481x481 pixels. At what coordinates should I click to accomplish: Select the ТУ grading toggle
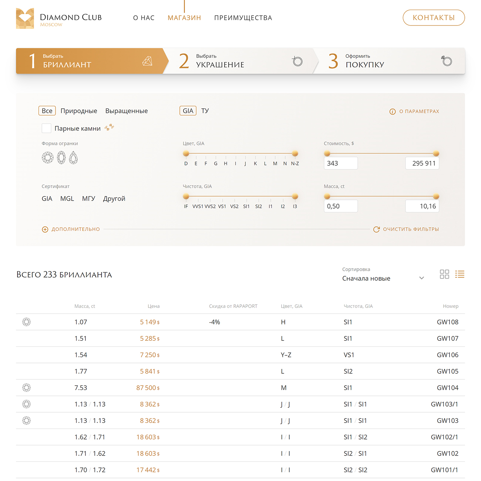pos(205,111)
